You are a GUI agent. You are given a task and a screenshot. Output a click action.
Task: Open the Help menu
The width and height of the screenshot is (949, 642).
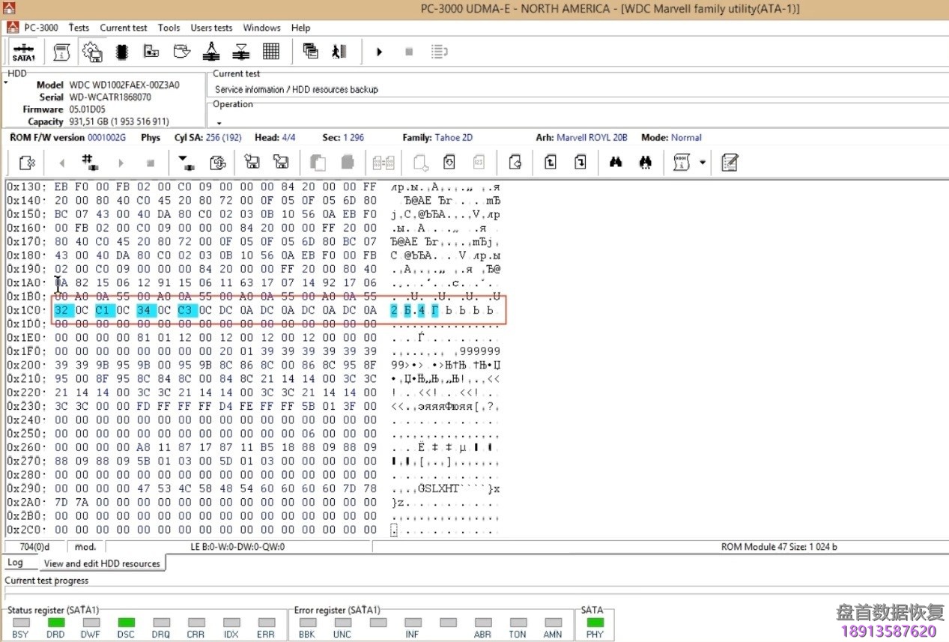point(300,28)
